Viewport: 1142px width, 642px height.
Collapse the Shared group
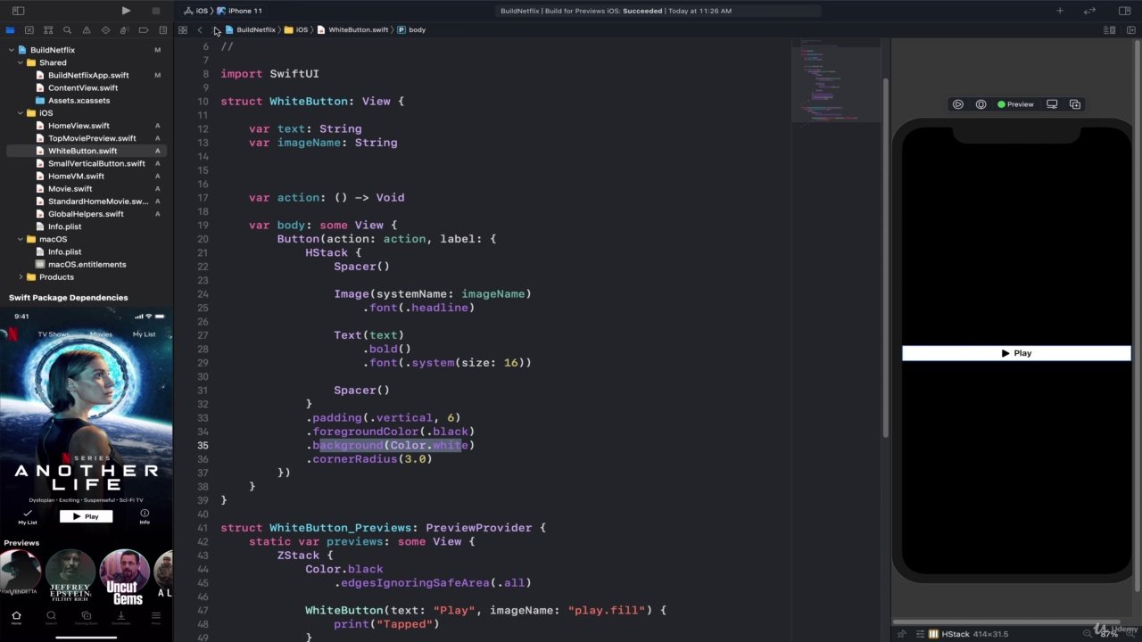(20, 62)
